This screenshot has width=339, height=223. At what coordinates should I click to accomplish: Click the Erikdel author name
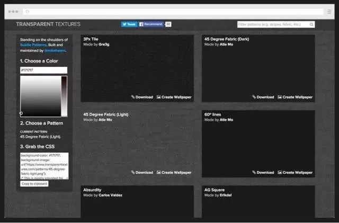pos(226,195)
